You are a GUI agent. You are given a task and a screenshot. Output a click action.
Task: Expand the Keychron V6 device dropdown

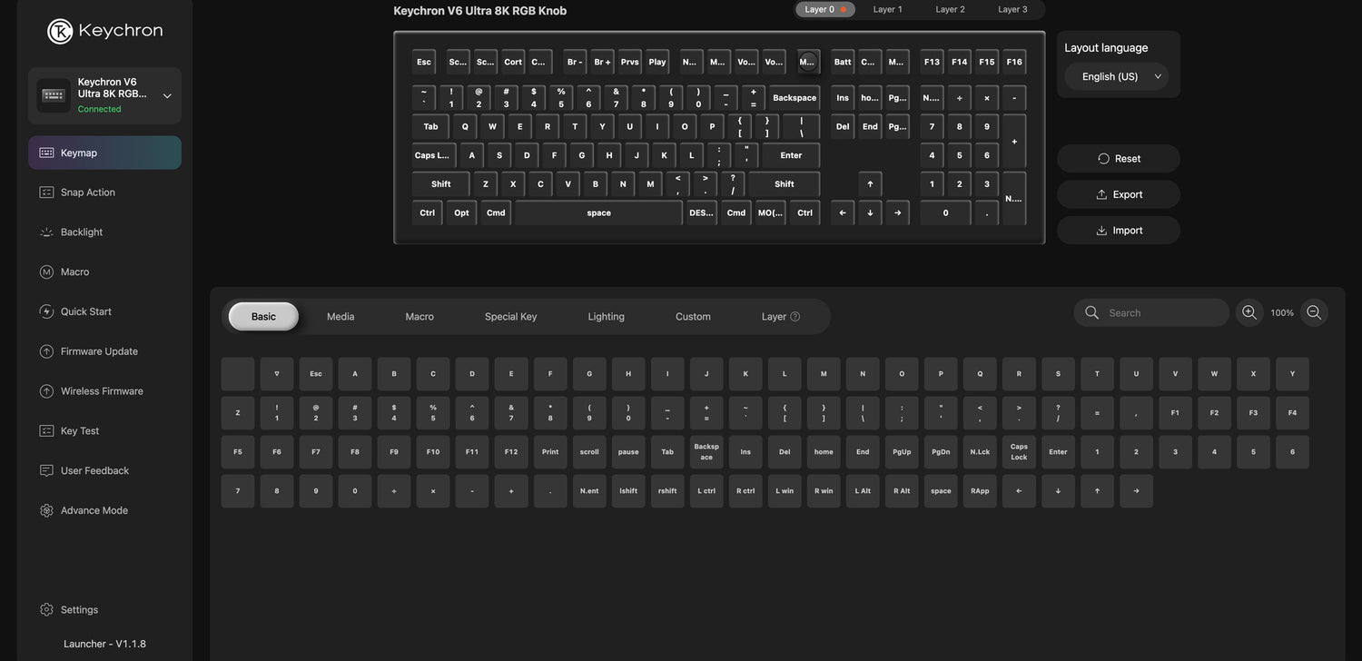pyautogui.click(x=167, y=96)
